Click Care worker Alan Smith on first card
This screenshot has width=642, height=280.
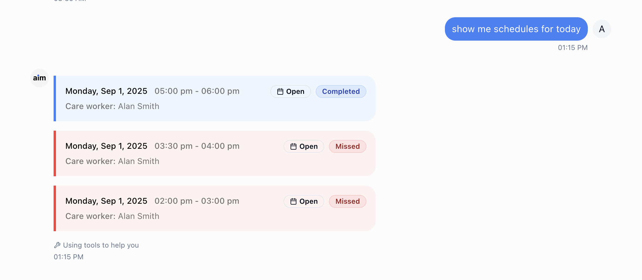coord(112,106)
